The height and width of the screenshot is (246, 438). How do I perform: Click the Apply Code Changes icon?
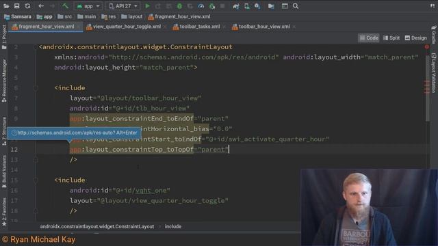[168, 6]
